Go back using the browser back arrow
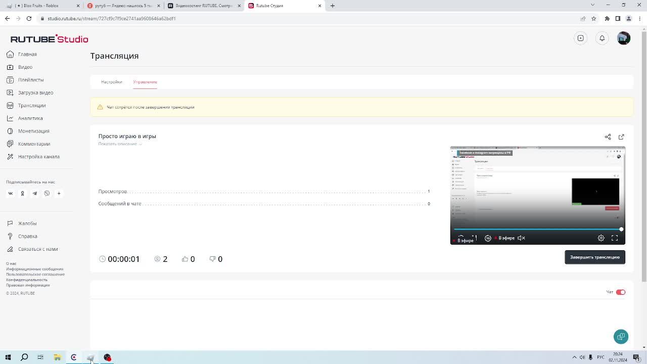 click(7, 19)
